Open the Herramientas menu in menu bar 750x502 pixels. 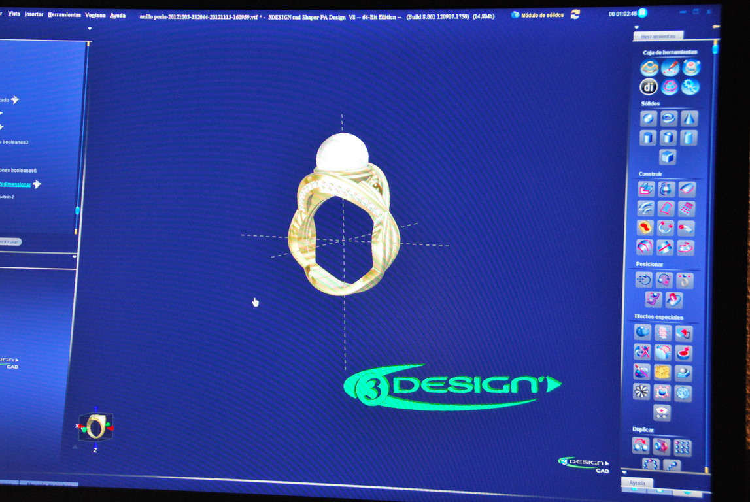tap(64, 14)
